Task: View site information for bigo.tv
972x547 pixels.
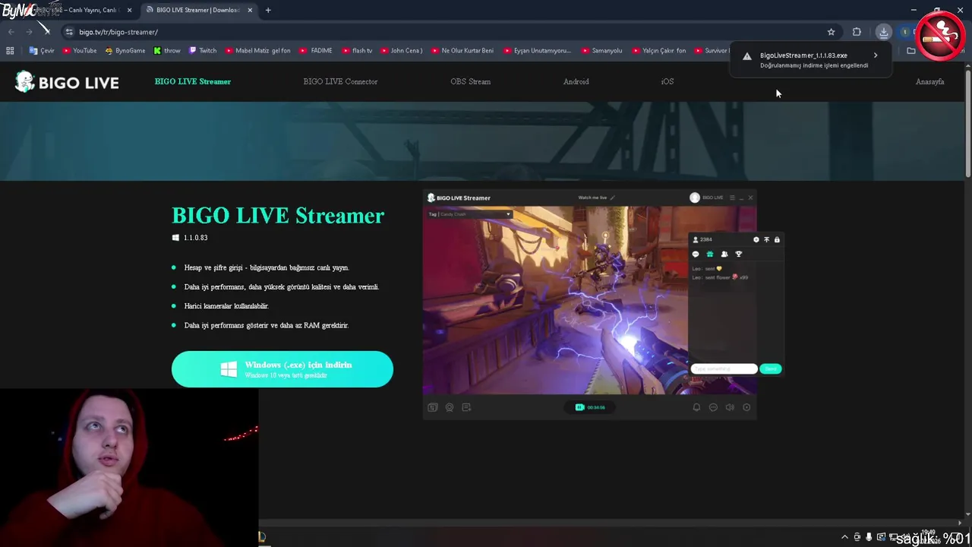Action: tap(69, 32)
